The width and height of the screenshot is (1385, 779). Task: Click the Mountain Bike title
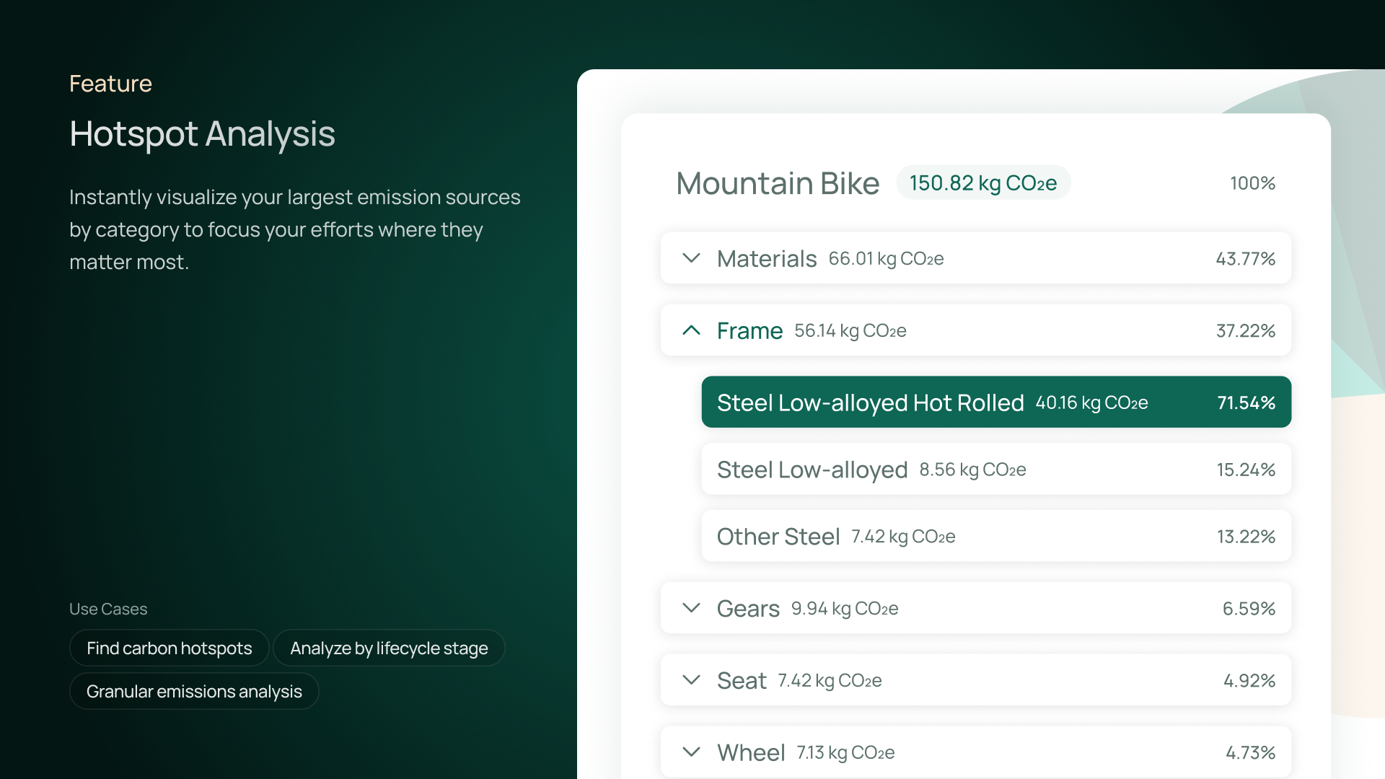click(778, 183)
